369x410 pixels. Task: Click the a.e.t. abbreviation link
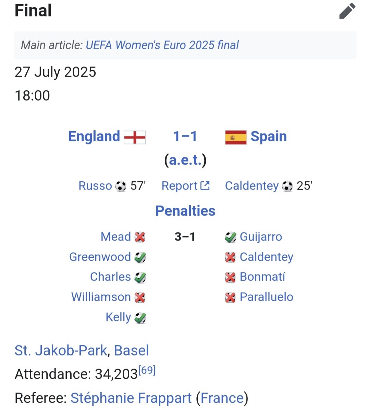pyautogui.click(x=185, y=160)
